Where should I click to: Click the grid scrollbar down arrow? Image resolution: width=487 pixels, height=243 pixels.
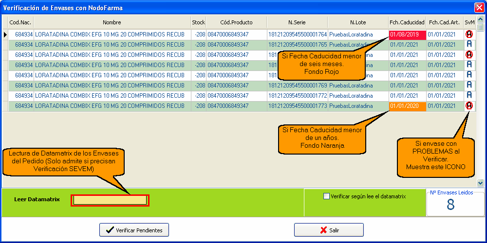pos(480,183)
